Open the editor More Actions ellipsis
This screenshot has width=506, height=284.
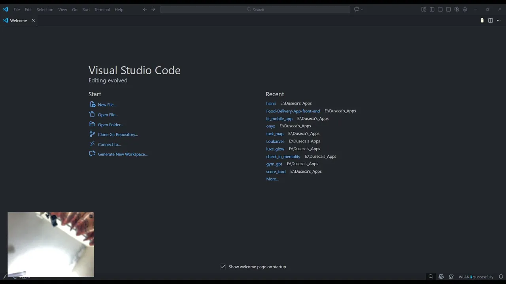coord(499,21)
